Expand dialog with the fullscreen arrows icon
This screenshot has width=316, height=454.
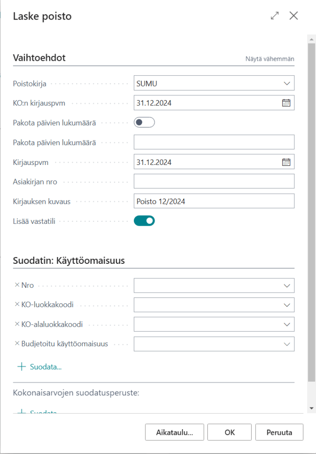(275, 16)
